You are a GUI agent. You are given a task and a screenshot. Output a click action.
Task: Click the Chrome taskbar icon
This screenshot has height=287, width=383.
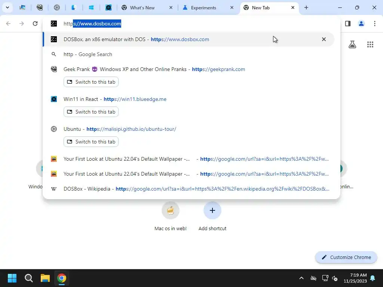(62, 278)
